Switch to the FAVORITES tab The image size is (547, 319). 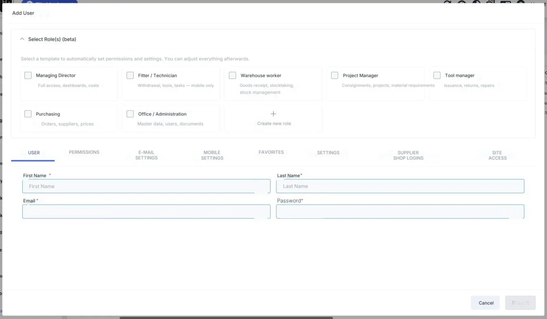pyautogui.click(x=271, y=152)
